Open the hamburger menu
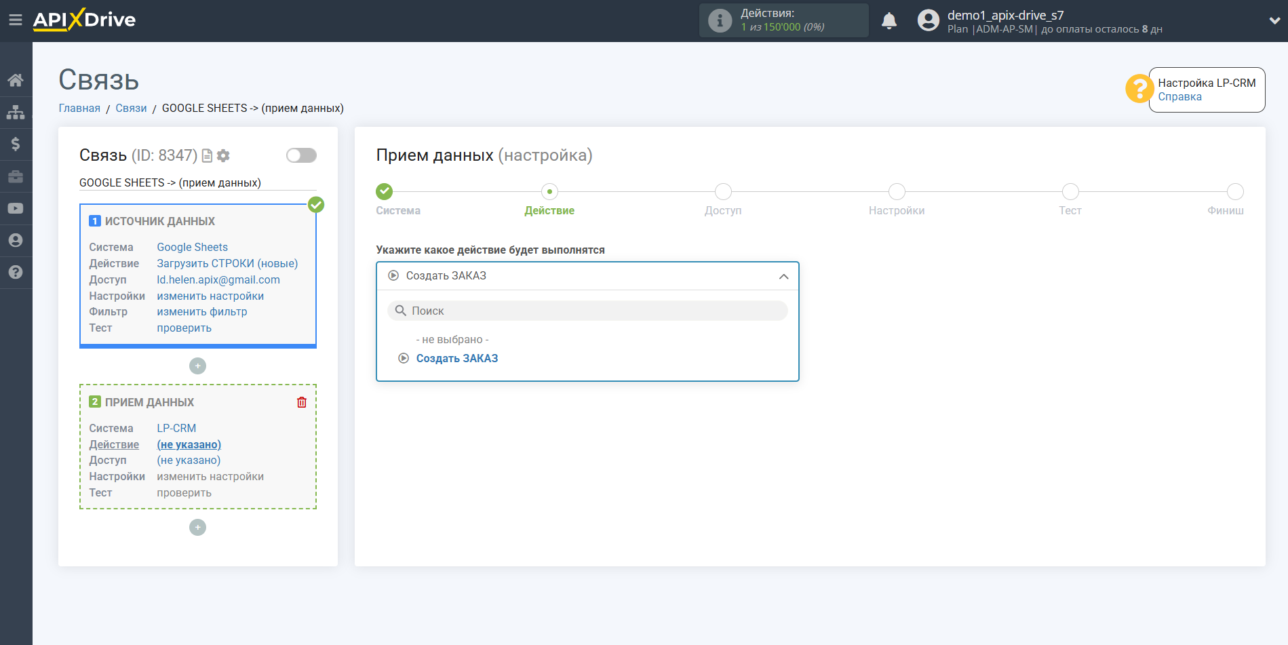1288x645 pixels. point(15,20)
